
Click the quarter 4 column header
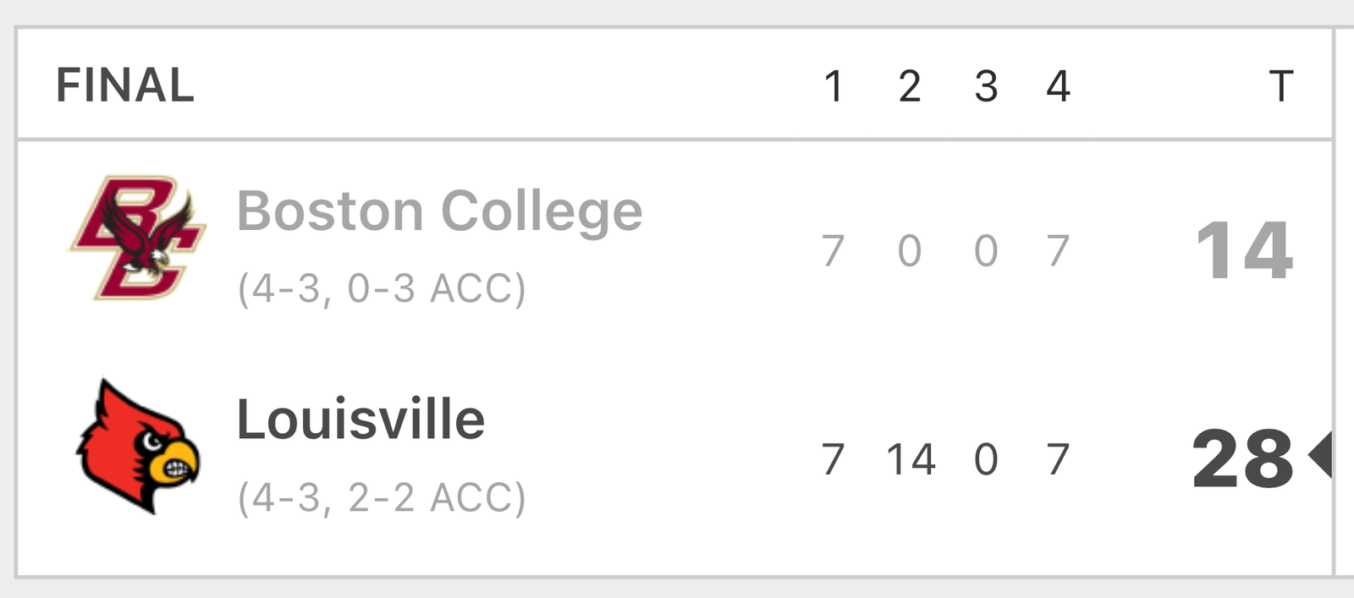[1059, 86]
